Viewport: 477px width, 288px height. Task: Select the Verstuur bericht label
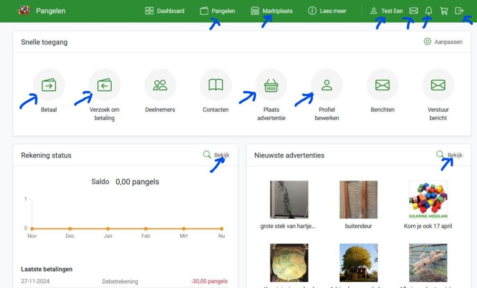(x=438, y=114)
